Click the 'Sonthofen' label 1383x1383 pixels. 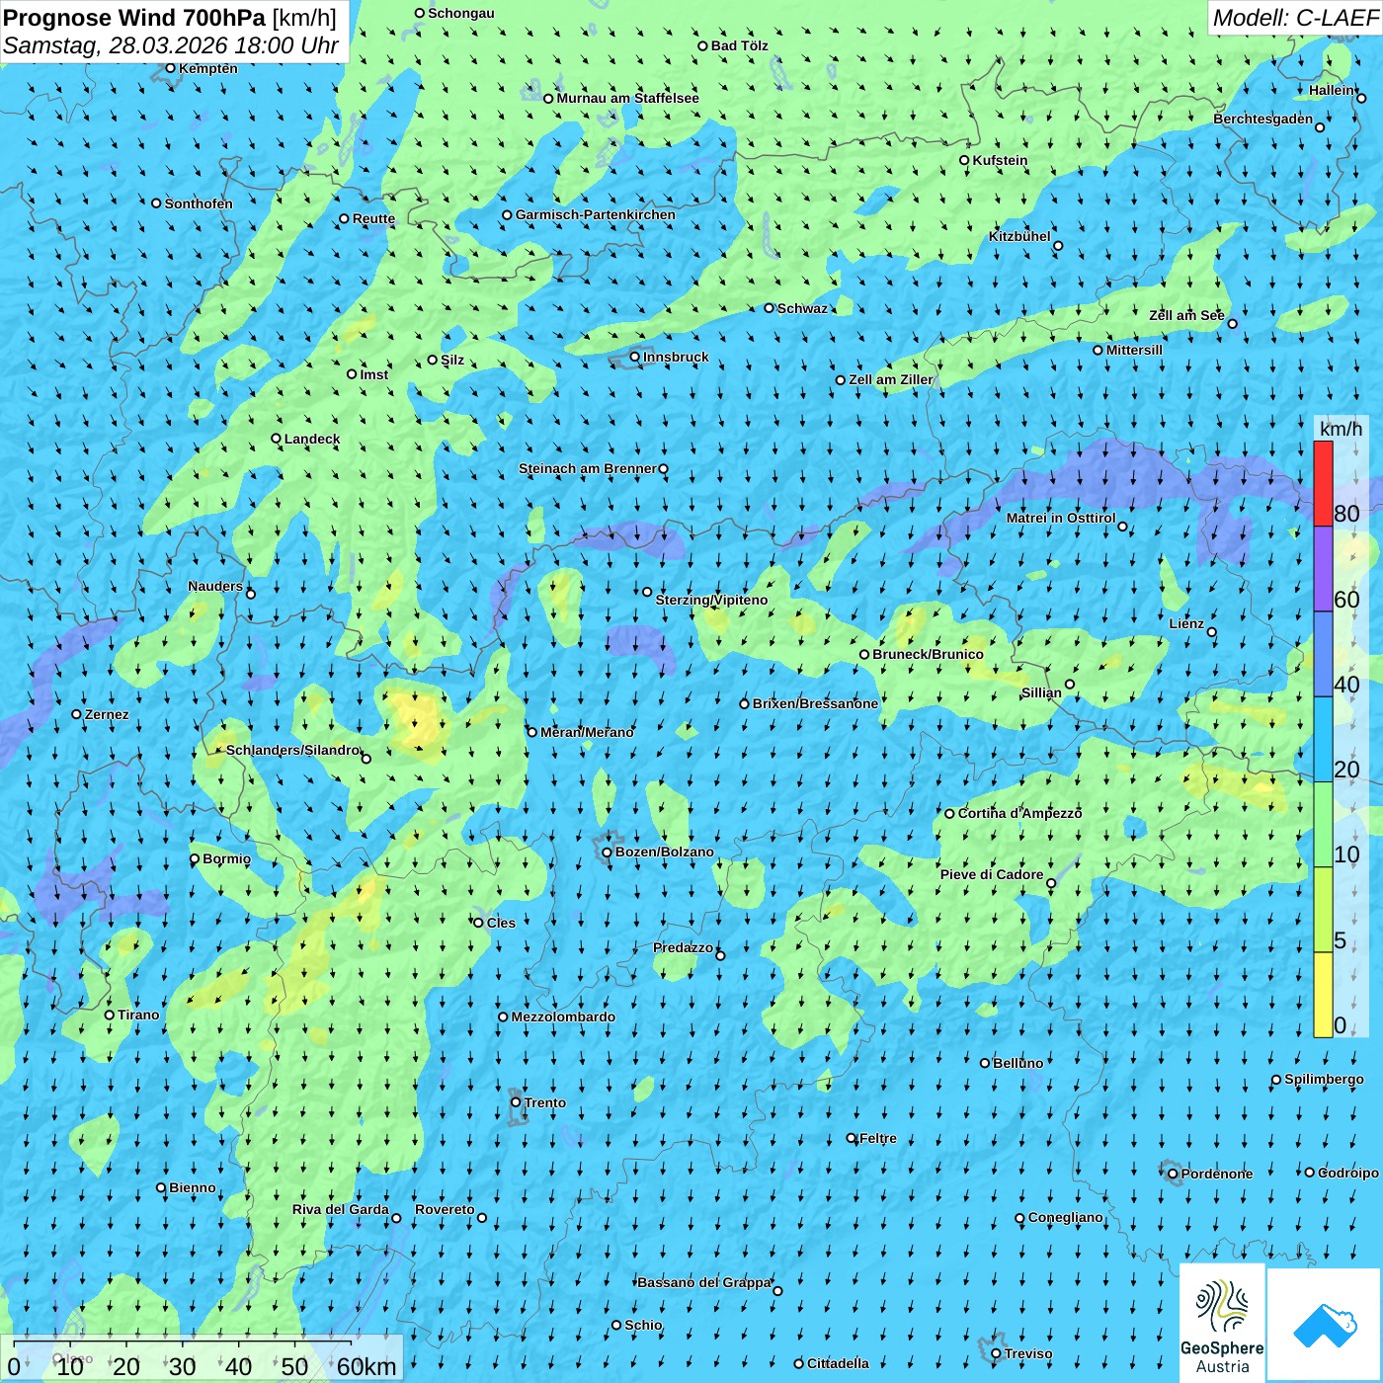(x=199, y=203)
